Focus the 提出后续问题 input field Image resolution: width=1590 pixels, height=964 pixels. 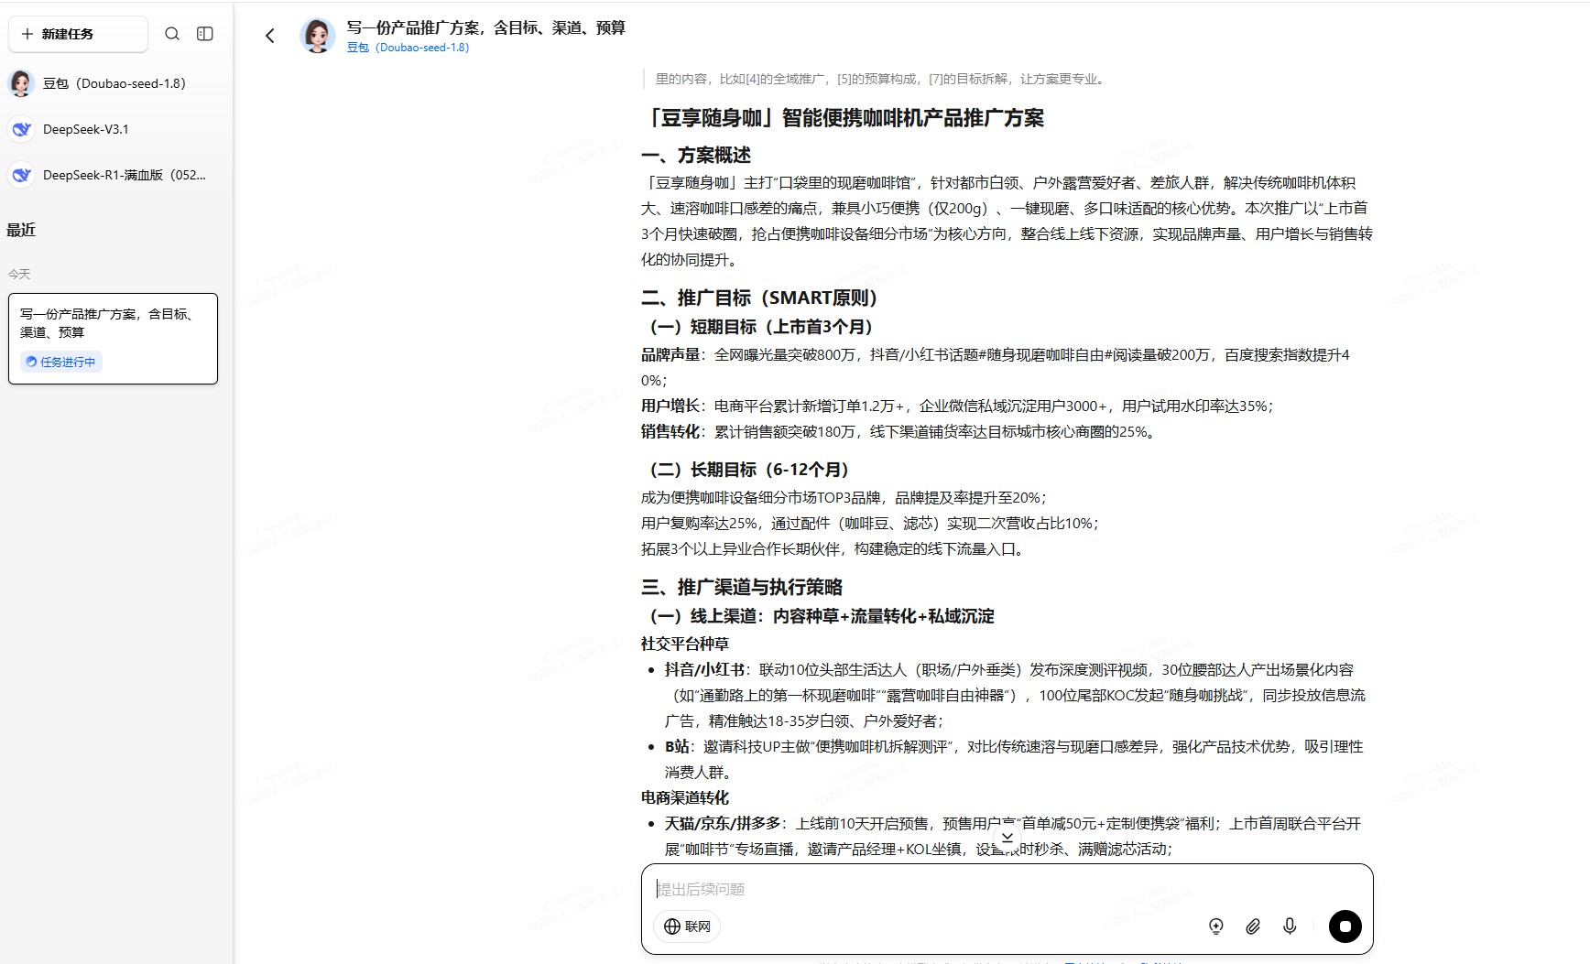(1007, 889)
